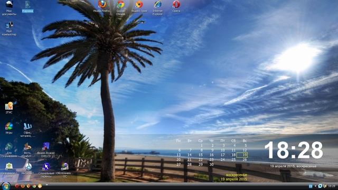Open the Корзина recycle bin icon
The image size is (338, 190).
tap(27, 7)
